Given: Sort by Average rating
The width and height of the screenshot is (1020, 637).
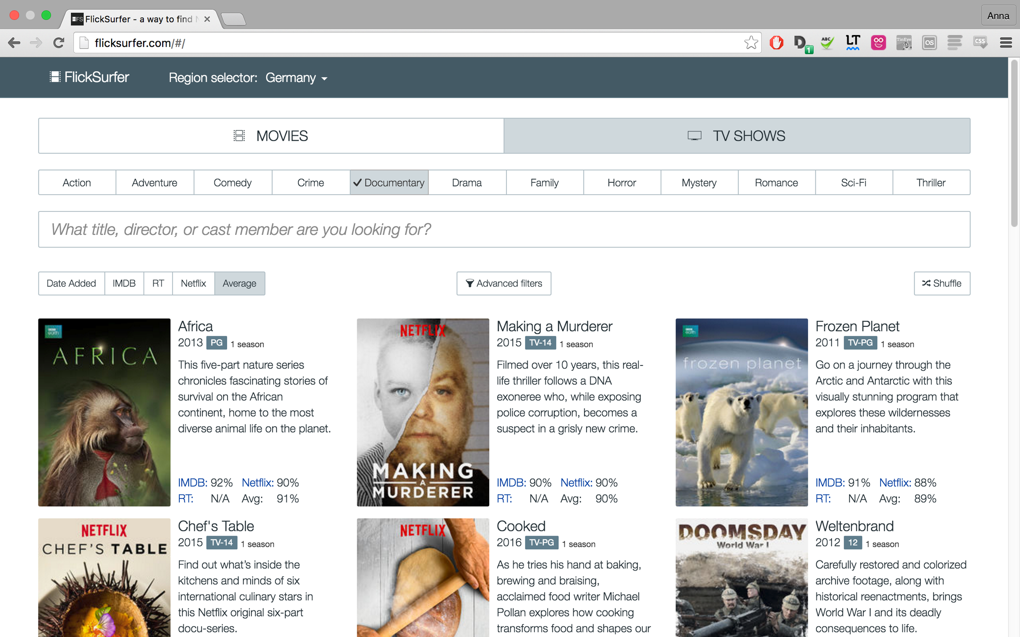Looking at the screenshot, I should point(240,284).
